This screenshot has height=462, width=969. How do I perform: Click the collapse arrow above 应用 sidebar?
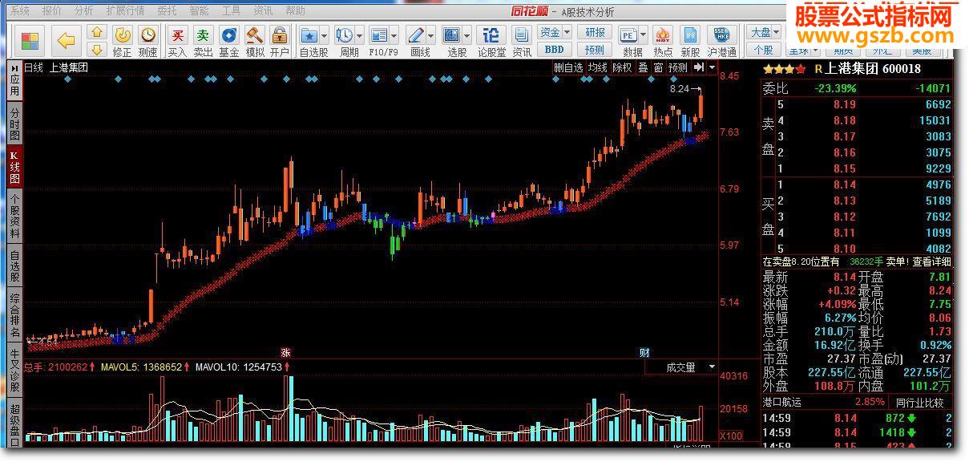(14, 67)
